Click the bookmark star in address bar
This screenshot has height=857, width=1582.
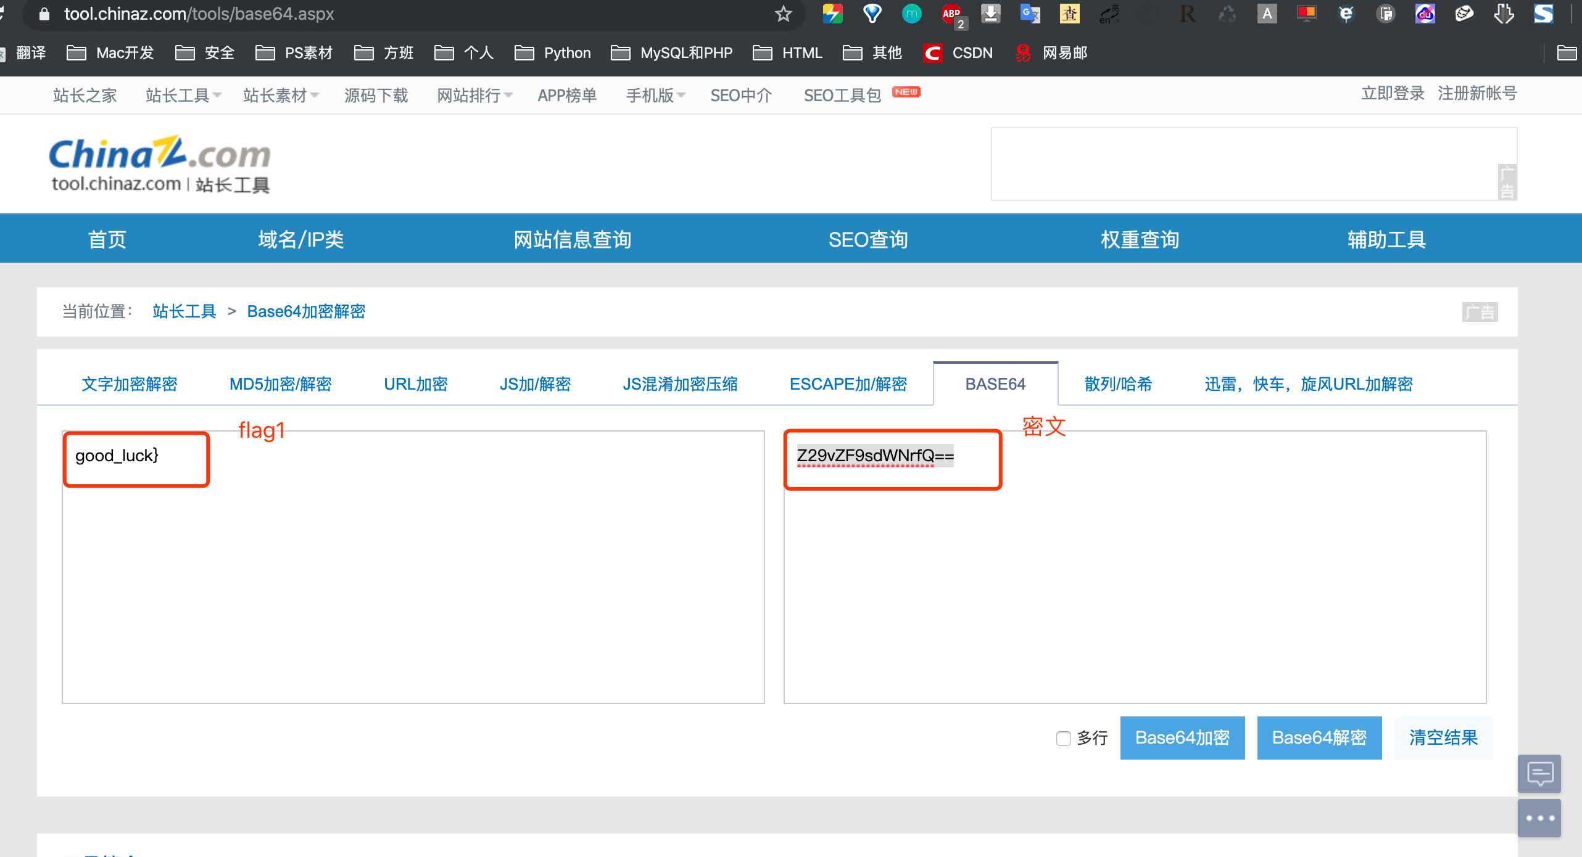783,14
